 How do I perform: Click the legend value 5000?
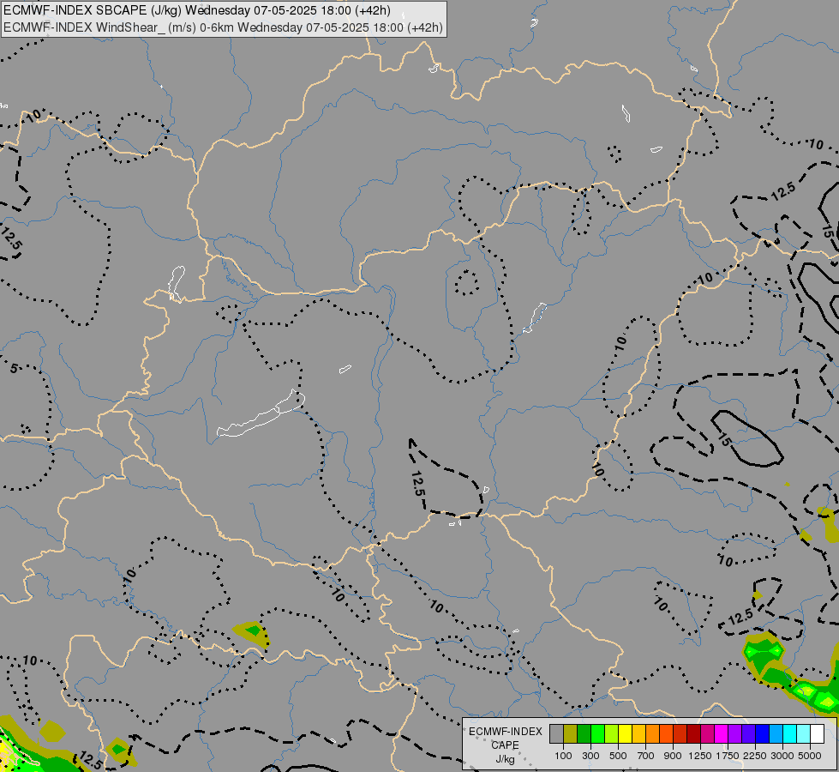click(810, 756)
